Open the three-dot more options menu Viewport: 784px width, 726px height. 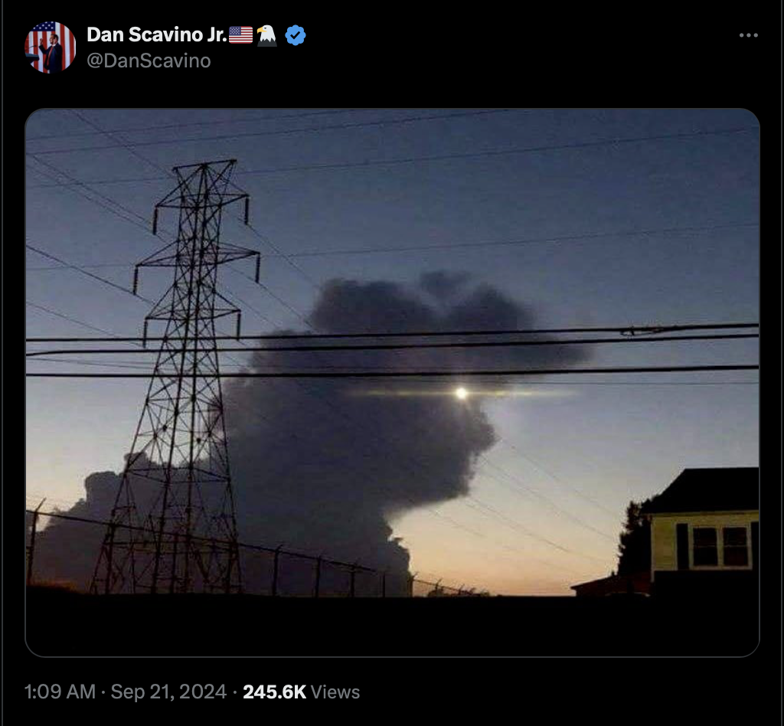(749, 35)
